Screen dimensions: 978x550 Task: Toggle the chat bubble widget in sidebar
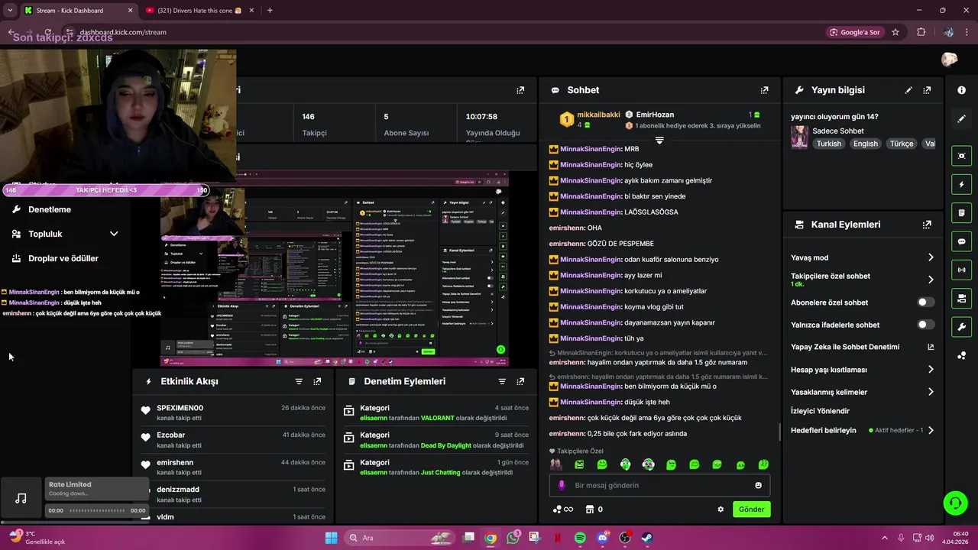[x=962, y=241]
